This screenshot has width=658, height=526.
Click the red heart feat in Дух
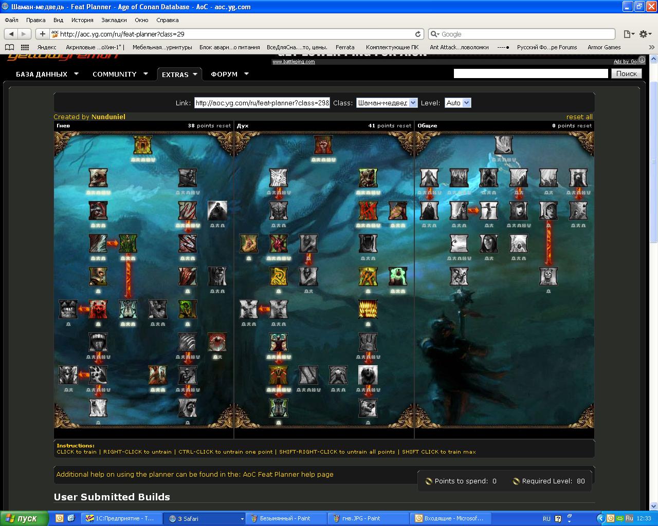pos(279,243)
